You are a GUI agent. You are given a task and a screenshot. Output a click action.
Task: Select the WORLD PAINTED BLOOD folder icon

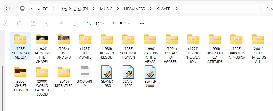tap(42, 72)
